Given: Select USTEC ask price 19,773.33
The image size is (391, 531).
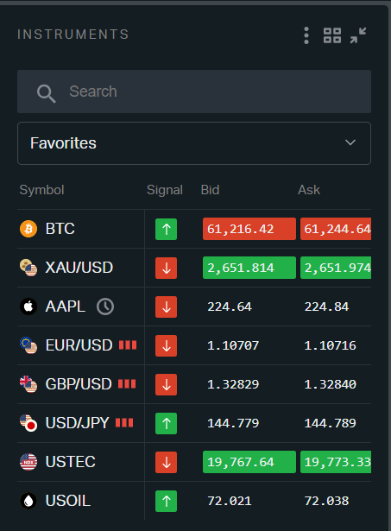Looking at the screenshot, I should (x=336, y=462).
